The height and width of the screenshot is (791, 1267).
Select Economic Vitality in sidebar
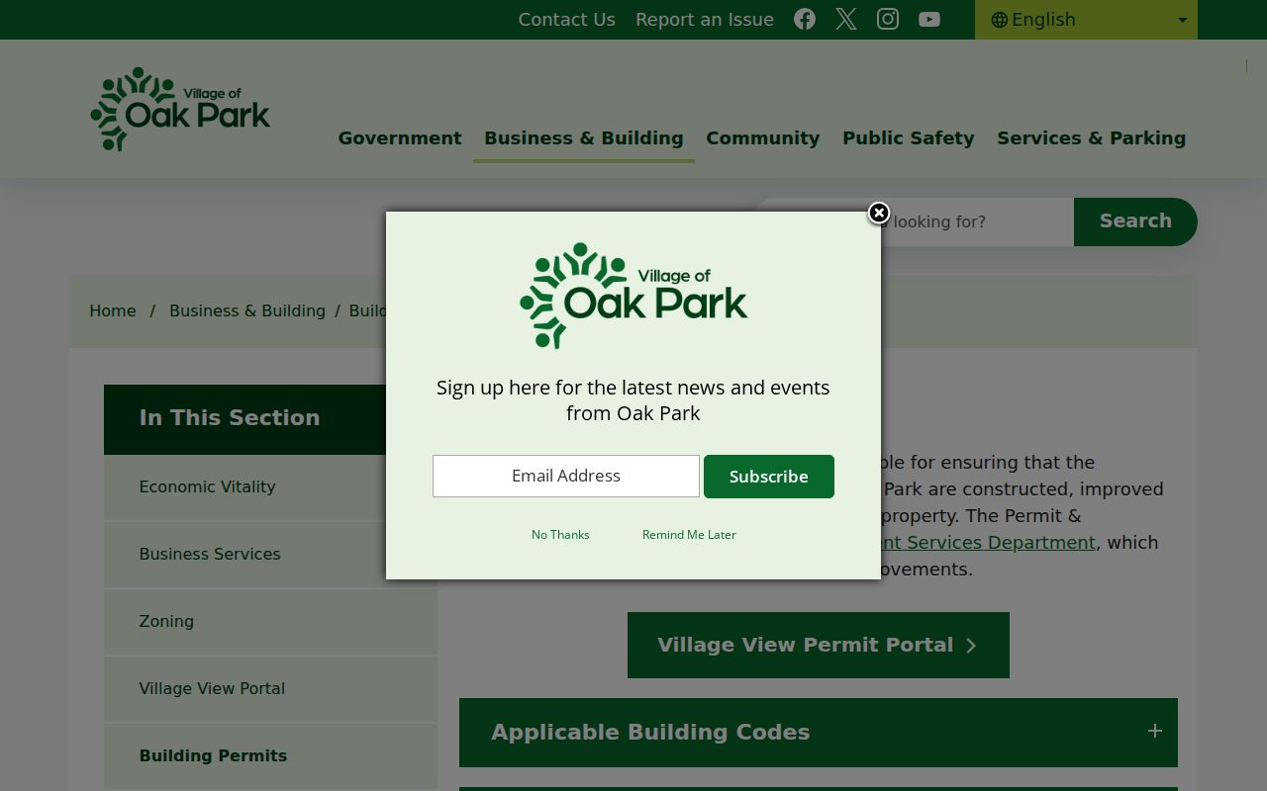coord(270,487)
